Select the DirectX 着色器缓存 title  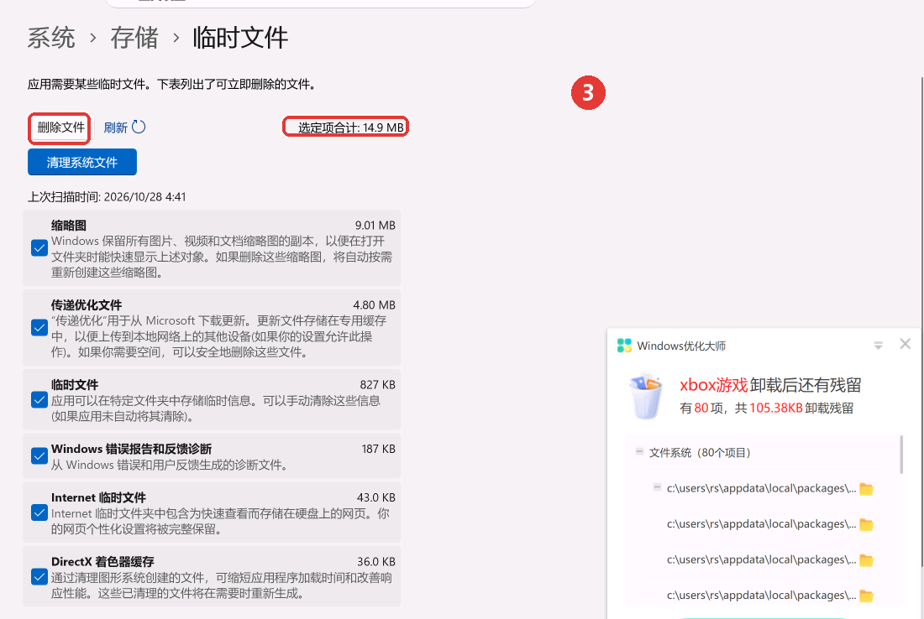102,562
